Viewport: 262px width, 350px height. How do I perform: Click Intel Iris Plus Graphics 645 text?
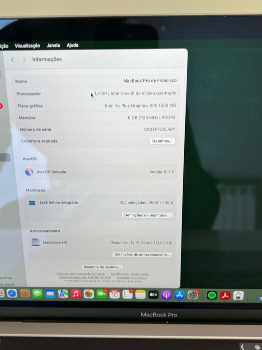click(x=140, y=105)
